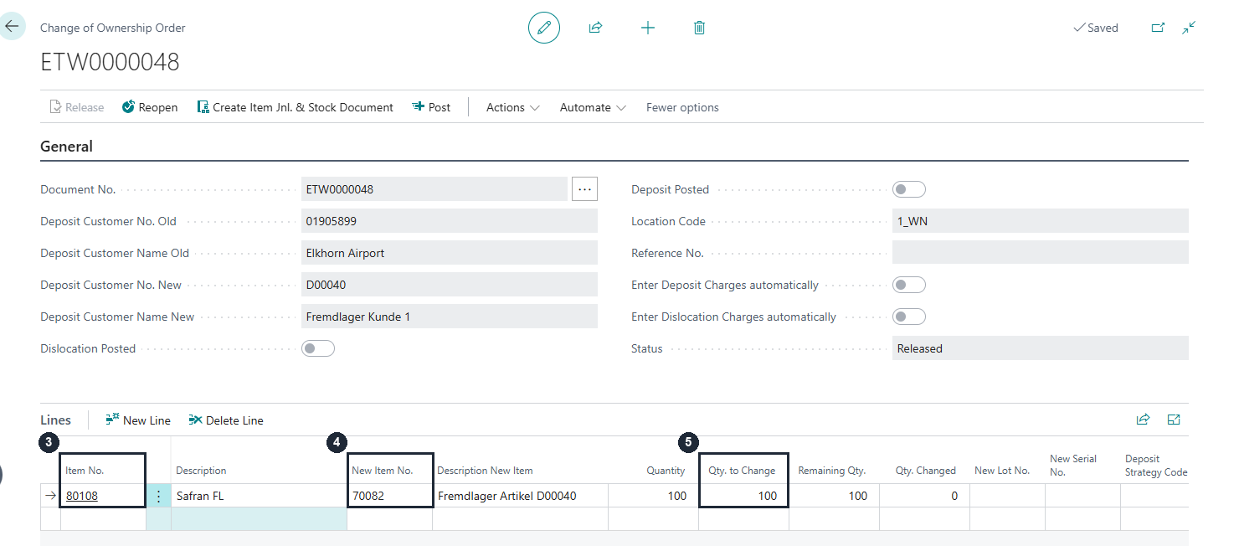The image size is (1239, 546).
Task: Click the Description New Item column header
Action: pyautogui.click(x=486, y=471)
